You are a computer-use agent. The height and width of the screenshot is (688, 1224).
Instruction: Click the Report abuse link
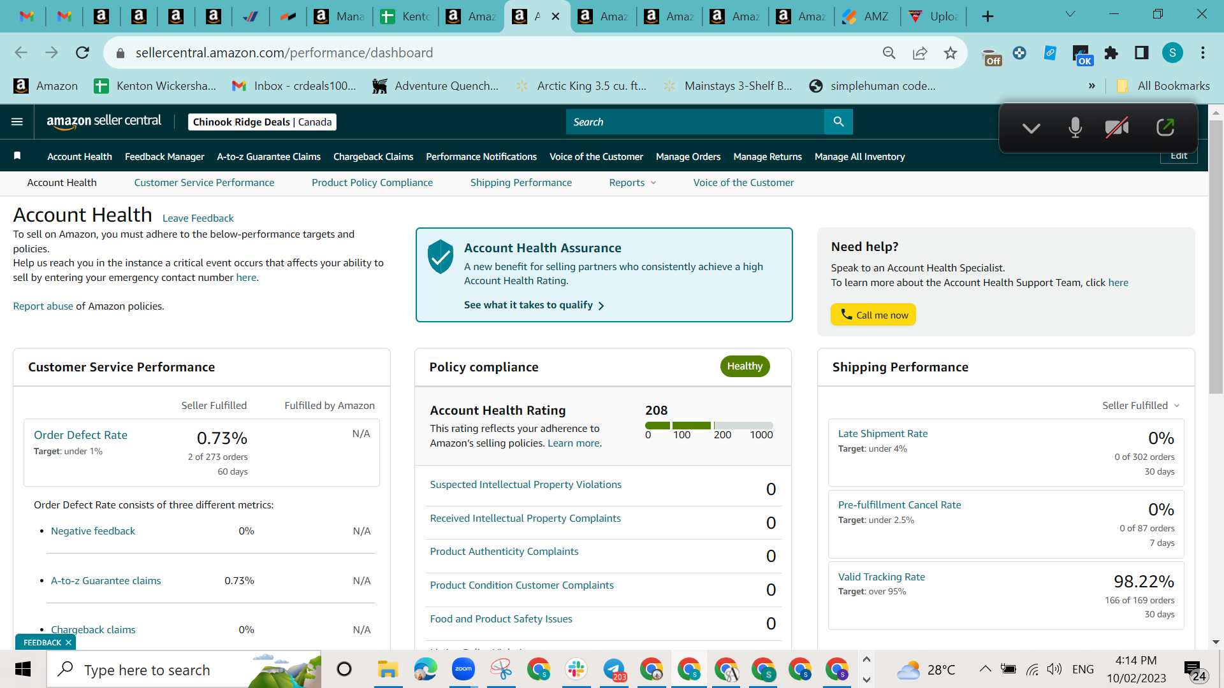pos(43,306)
